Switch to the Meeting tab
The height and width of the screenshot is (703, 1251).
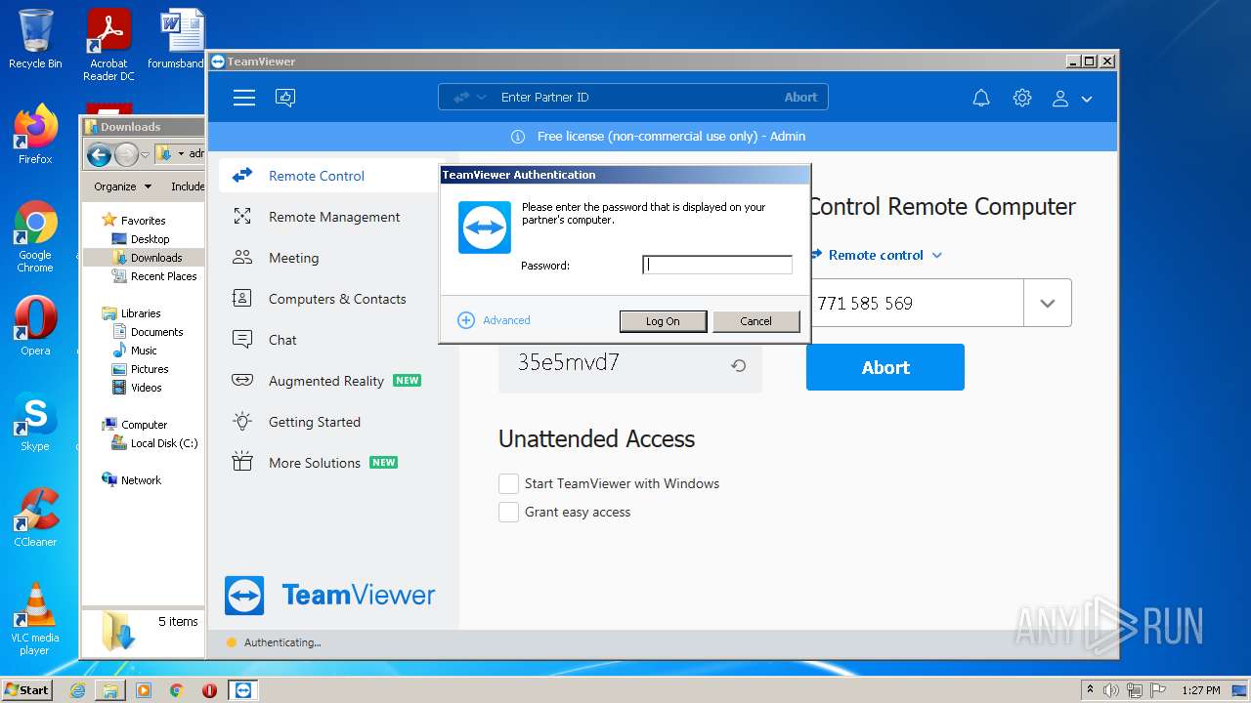click(332, 258)
